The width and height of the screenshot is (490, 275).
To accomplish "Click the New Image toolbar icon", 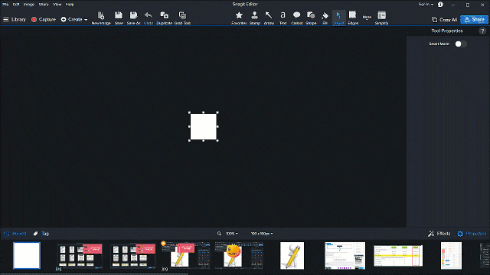I will point(101,18).
